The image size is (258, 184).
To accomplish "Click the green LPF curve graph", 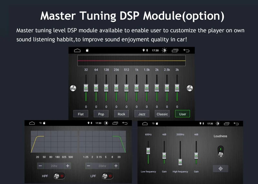I will (102, 142).
